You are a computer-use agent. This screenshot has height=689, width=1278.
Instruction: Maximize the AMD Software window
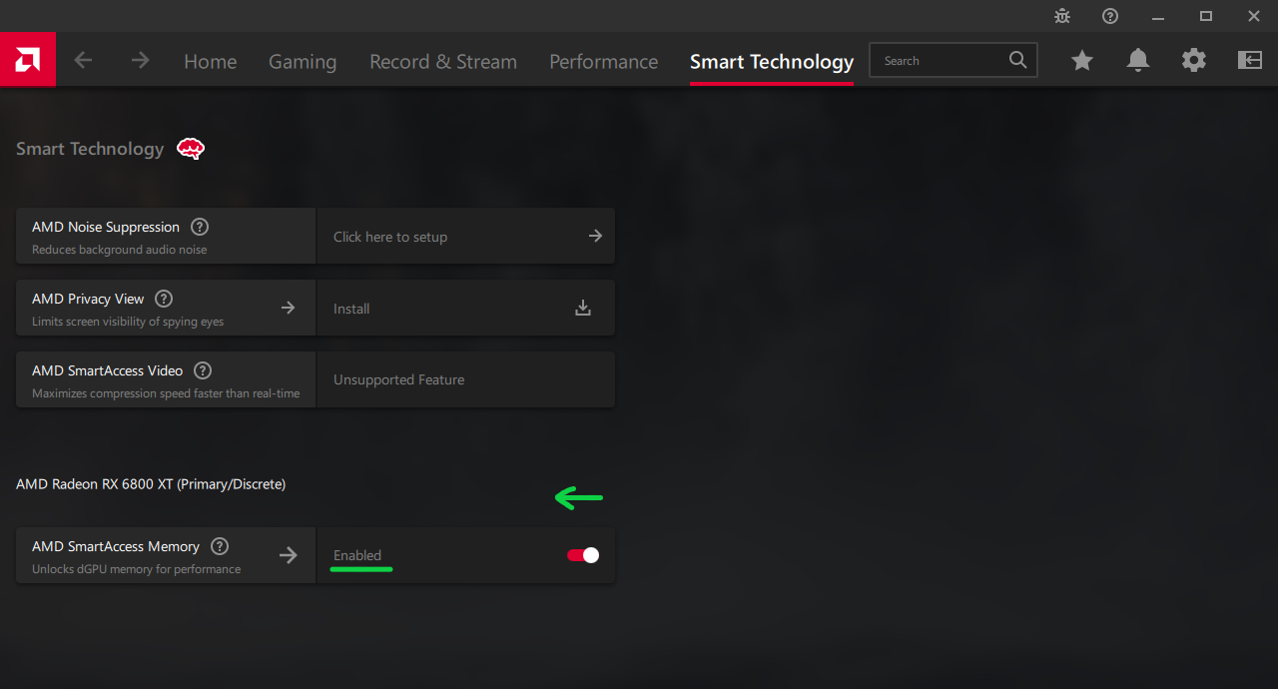(1206, 16)
